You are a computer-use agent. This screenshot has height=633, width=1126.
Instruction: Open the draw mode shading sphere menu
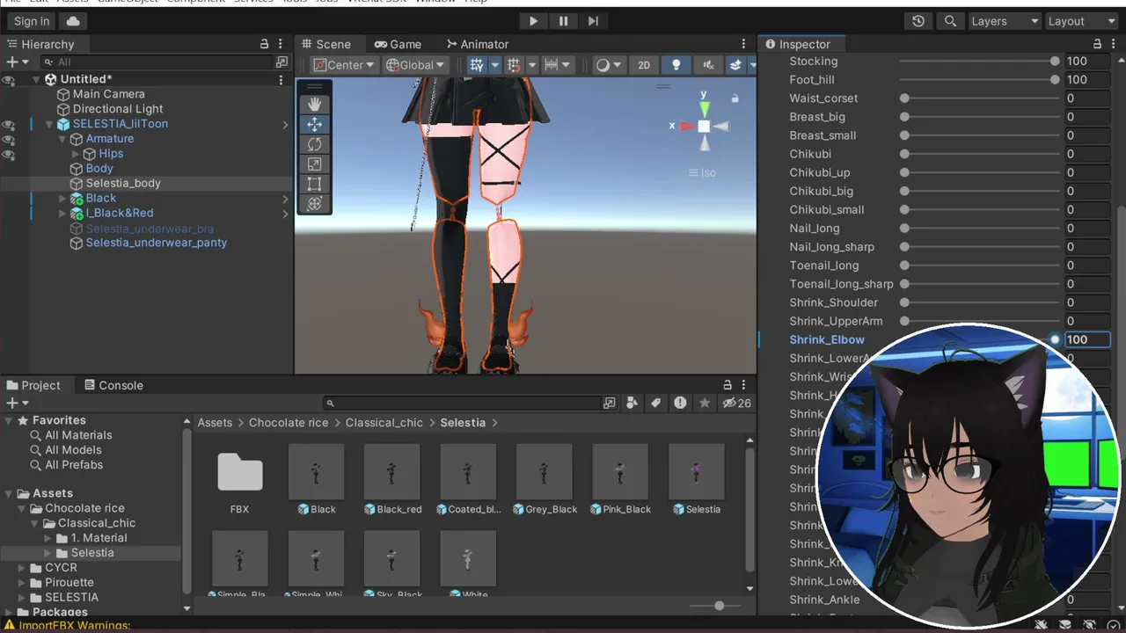[x=607, y=65]
